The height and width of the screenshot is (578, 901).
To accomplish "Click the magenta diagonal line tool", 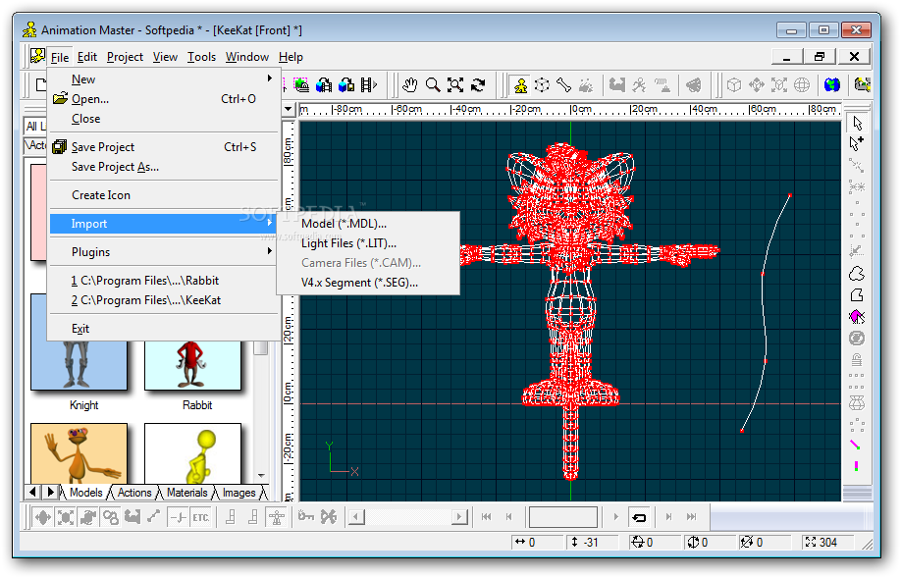I will coord(856,445).
